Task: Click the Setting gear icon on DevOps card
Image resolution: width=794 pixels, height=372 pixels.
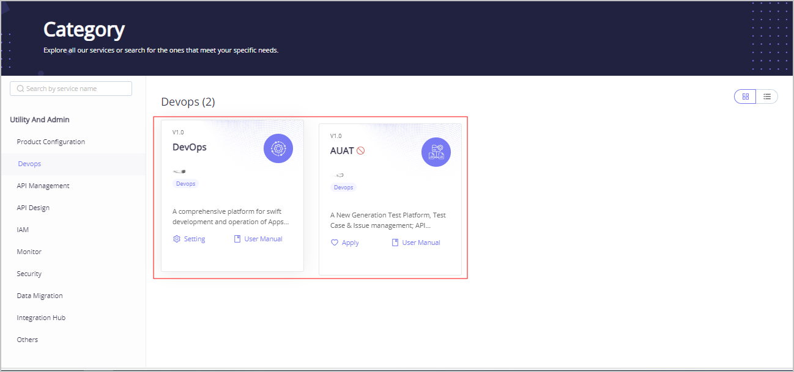Action: [177, 239]
